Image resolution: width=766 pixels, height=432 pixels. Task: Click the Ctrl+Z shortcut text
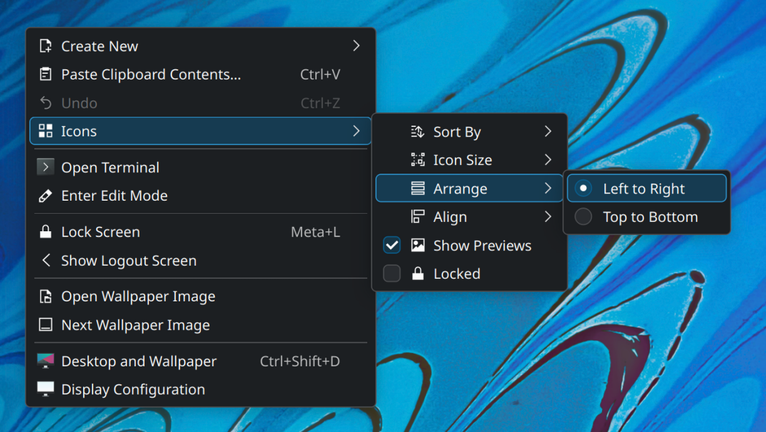320,103
